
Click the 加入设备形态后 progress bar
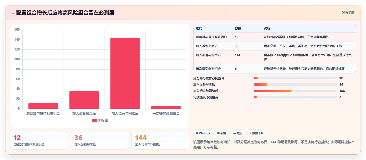295,85
